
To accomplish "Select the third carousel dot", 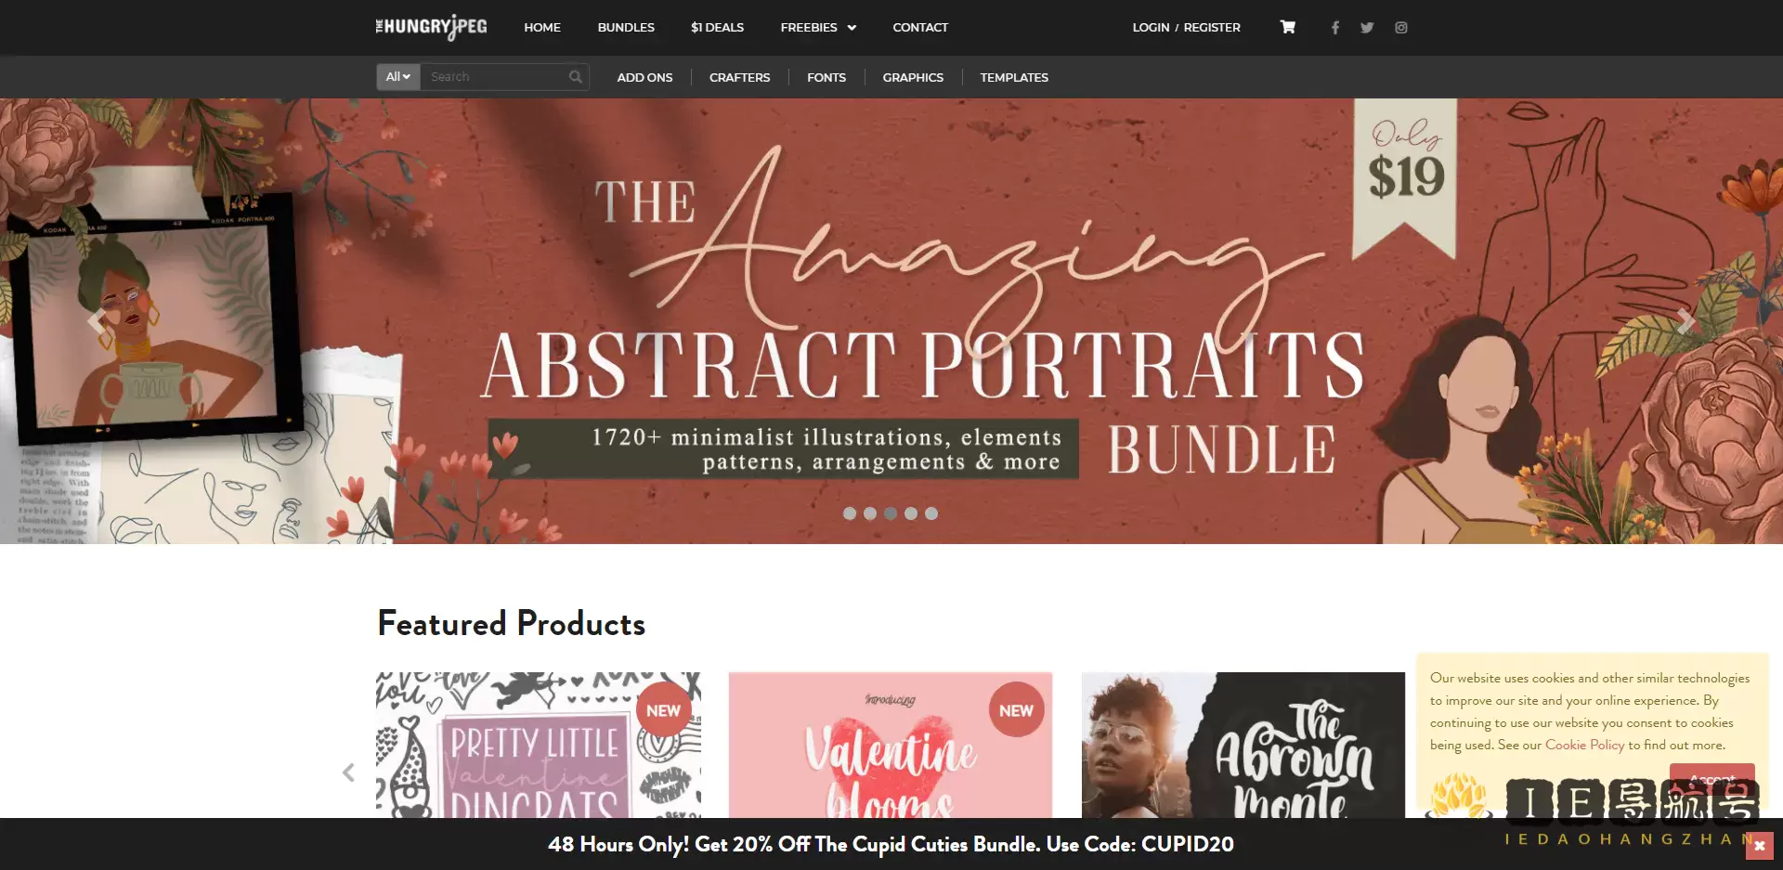I will [x=891, y=513].
